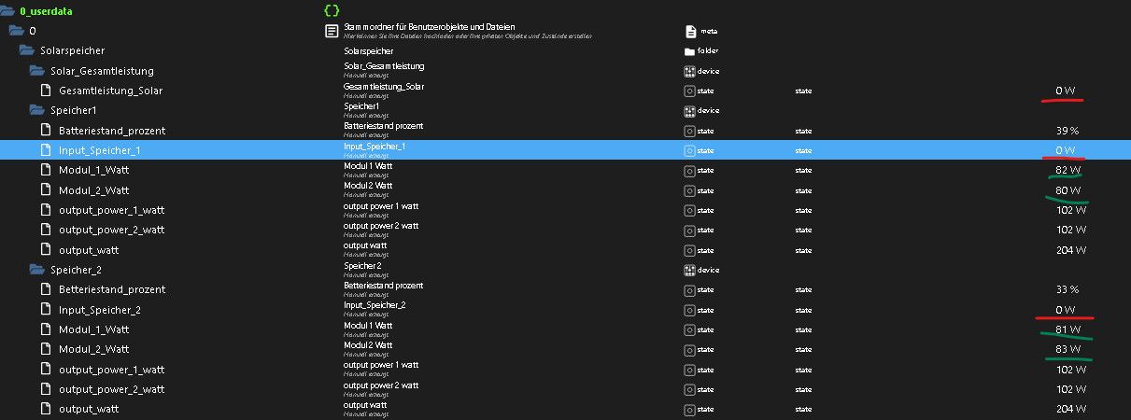Image resolution: width=1131 pixels, height=420 pixels.
Task: Click the 0 W value of Gesamtleistung_Solar
Action: 1066,91
